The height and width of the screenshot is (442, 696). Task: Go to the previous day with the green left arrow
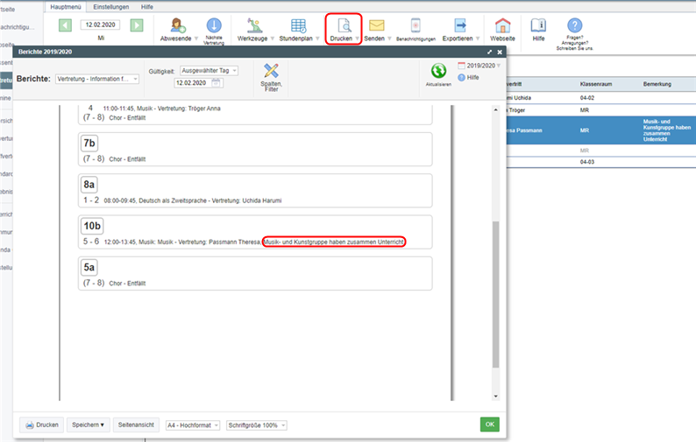65,25
